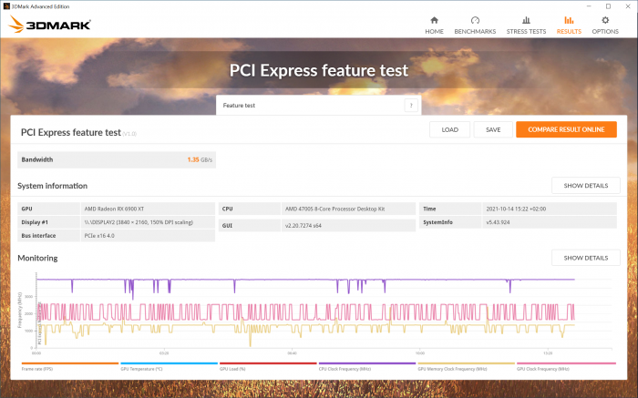The image size is (638, 398).
Task: Switch to the Results tab
Action: tap(569, 25)
